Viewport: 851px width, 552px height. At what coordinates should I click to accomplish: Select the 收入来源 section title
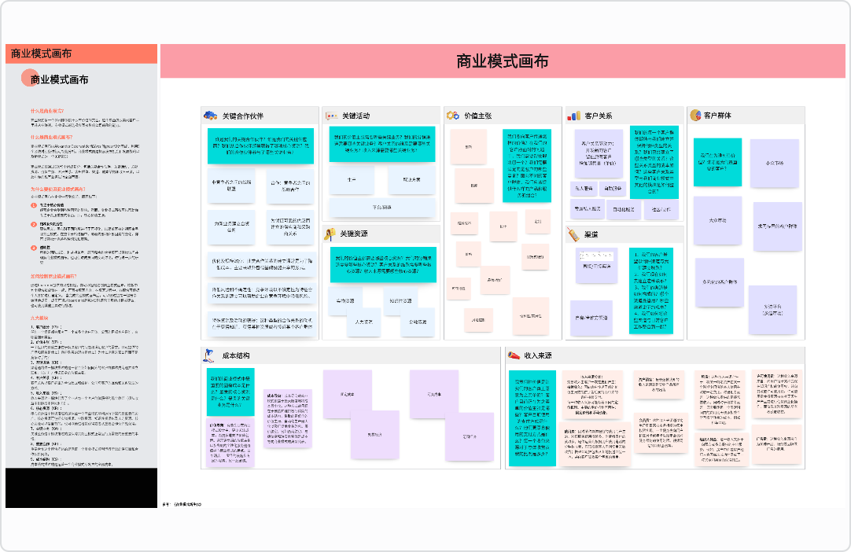pyautogui.click(x=538, y=355)
